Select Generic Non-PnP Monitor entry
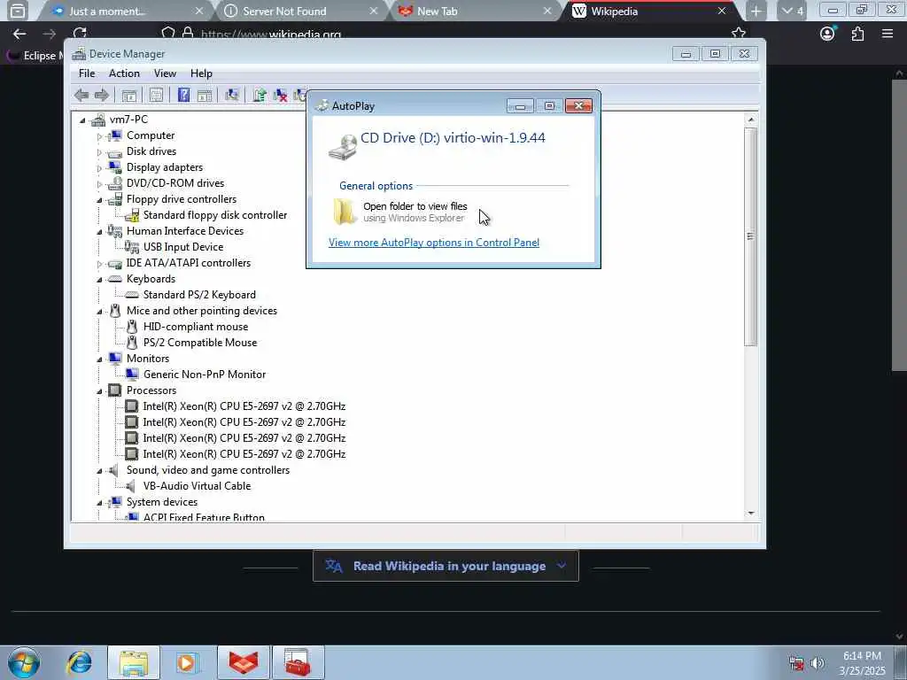The height and width of the screenshot is (680, 907). (x=205, y=375)
